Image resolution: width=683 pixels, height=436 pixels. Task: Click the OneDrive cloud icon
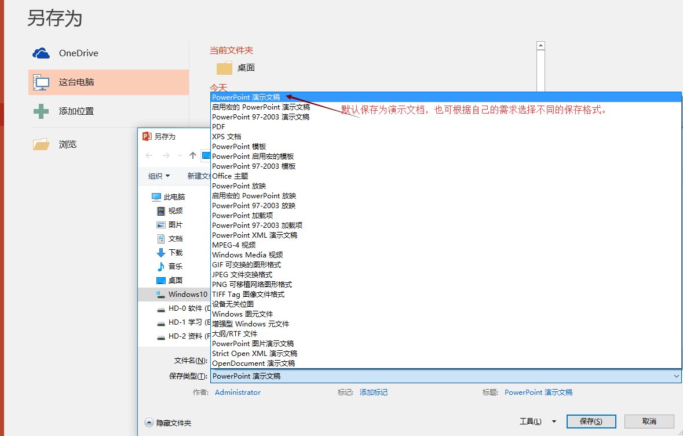point(41,53)
